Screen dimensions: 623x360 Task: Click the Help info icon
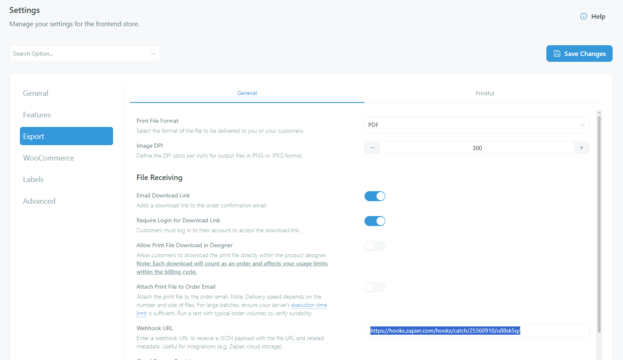584,16
